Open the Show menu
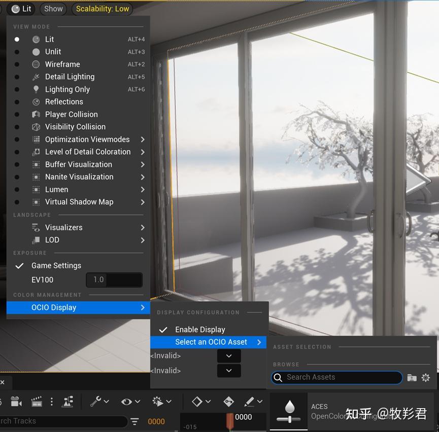 (53, 9)
